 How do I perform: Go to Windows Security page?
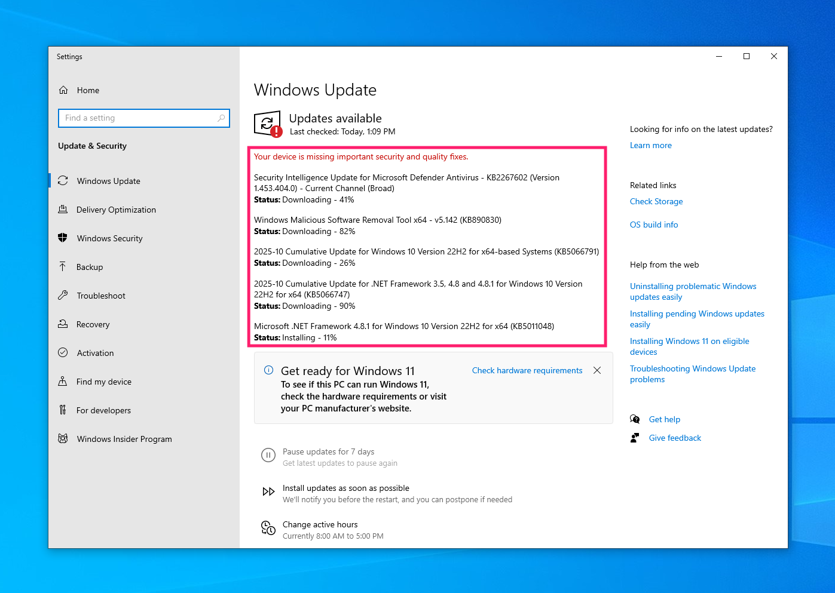[144, 238]
